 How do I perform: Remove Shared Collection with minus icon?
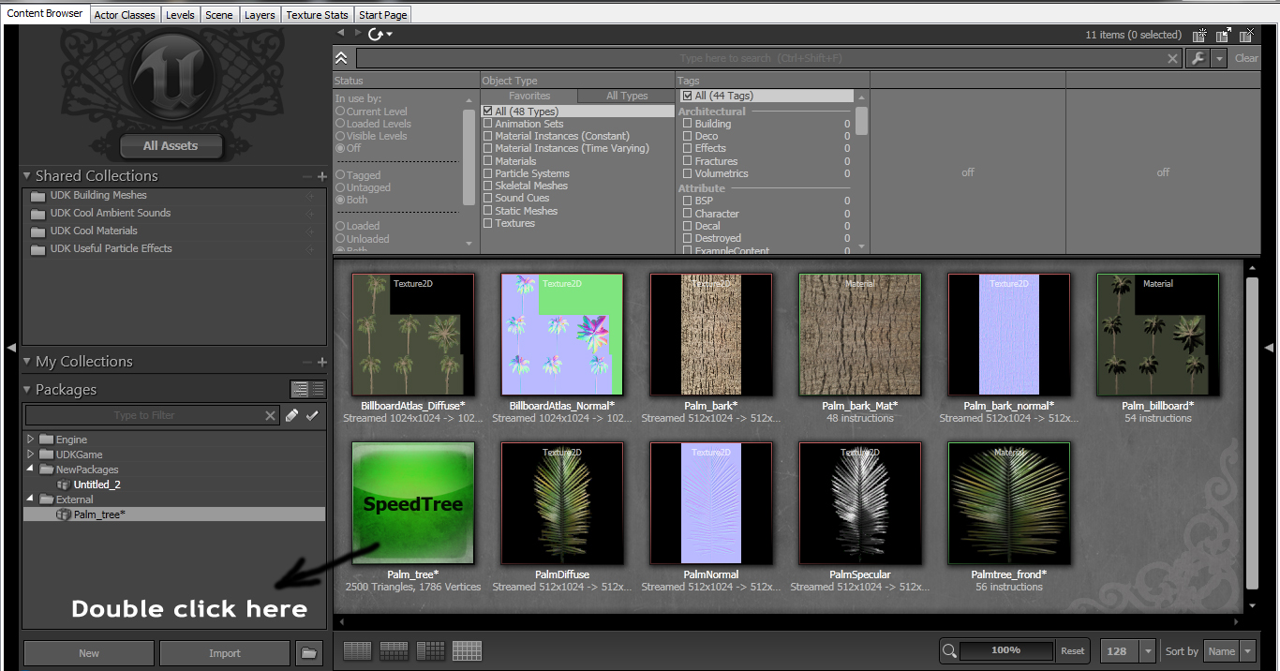[307, 176]
